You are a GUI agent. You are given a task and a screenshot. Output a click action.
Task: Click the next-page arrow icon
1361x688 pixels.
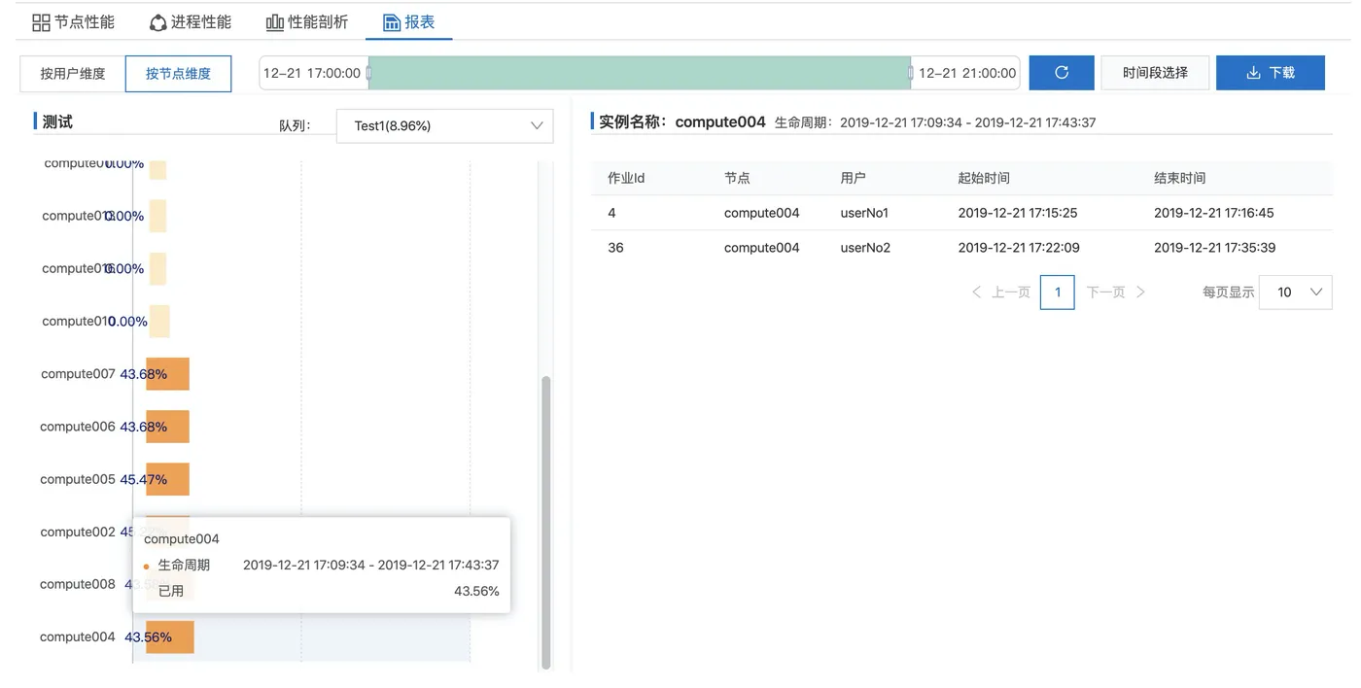[x=1140, y=292]
